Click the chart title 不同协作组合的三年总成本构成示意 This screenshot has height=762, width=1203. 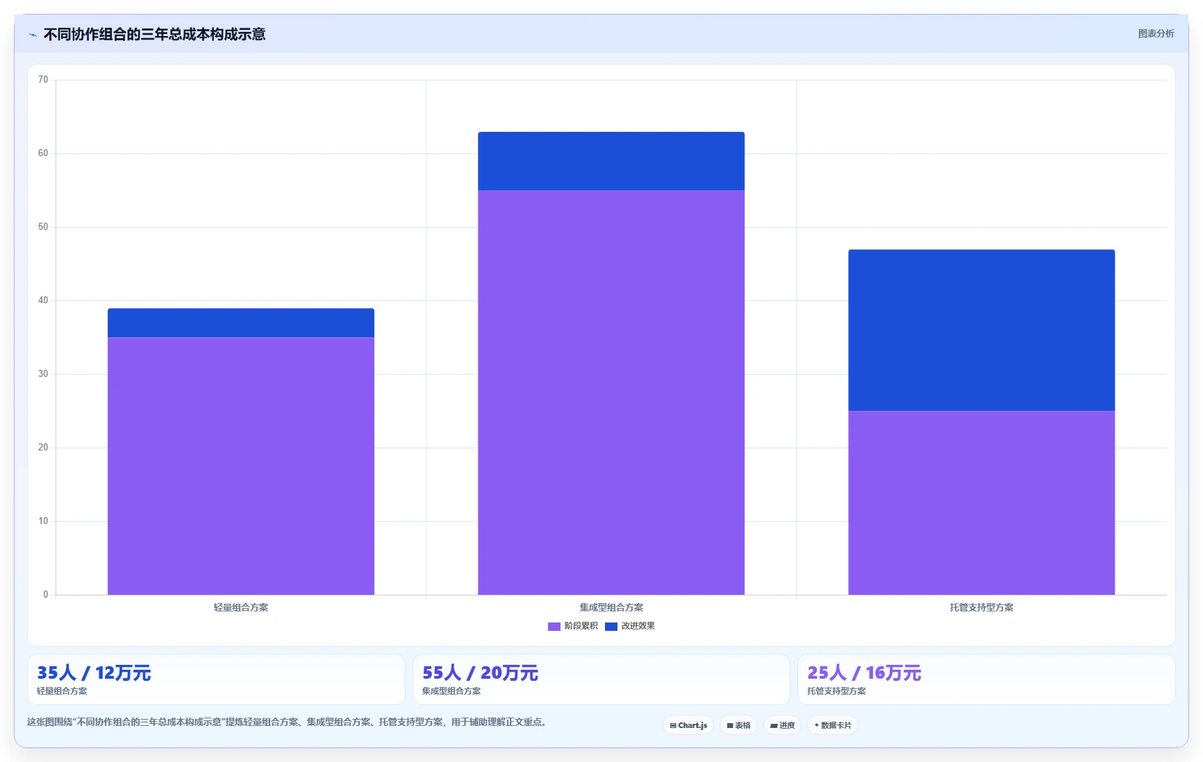pos(154,34)
